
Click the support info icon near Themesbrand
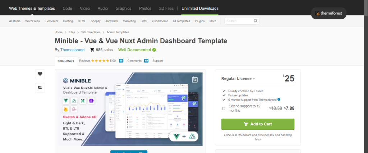pyautogui.click(x=279, y=99)
